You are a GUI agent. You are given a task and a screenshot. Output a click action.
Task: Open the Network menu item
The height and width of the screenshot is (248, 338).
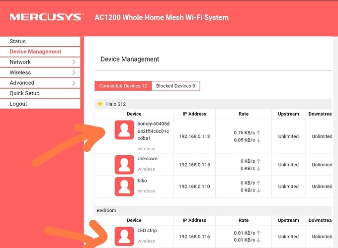pos(40,62)
